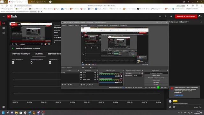Open the Manage calendar icon in Studio sidebar
Screen dimensions: 204x115
point(4,33)
